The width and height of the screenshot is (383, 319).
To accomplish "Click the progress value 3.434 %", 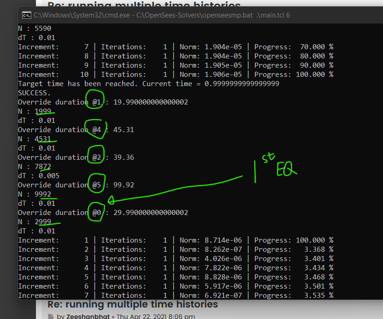I will tap(319, 268).
